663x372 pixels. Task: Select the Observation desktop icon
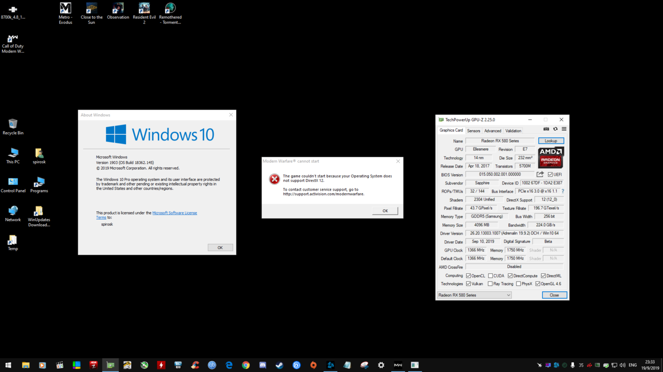[118, 11]
